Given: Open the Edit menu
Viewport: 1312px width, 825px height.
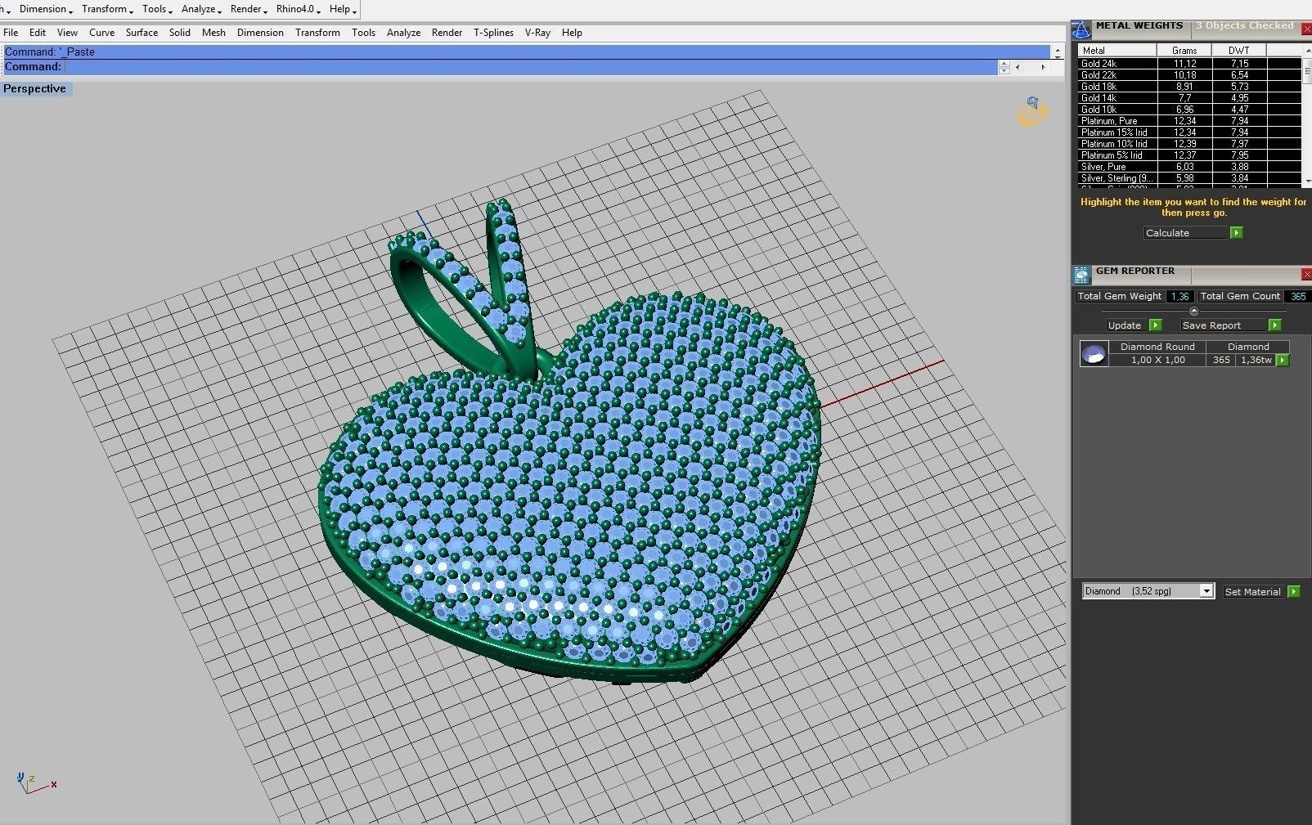Looking at the screenshot, I should pyautogui.click(x=38, y=33).
